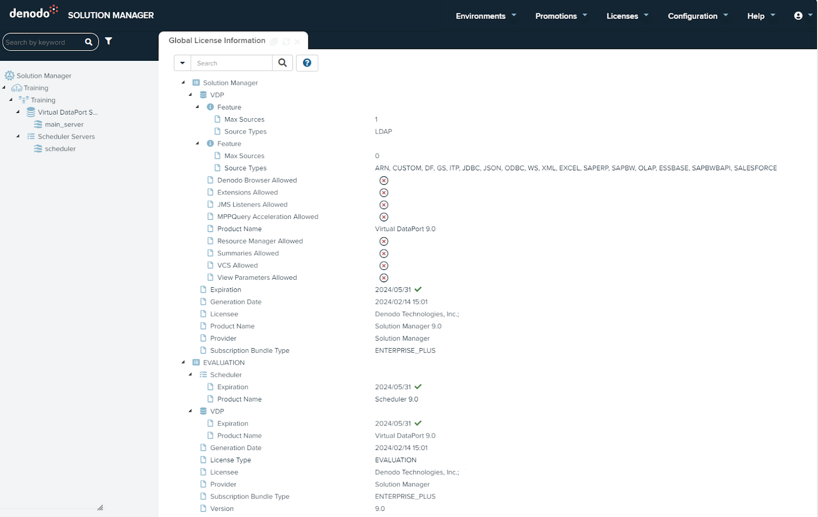
Task: Click the list icon beside Scheduler in the license tree
Action: 203,374
